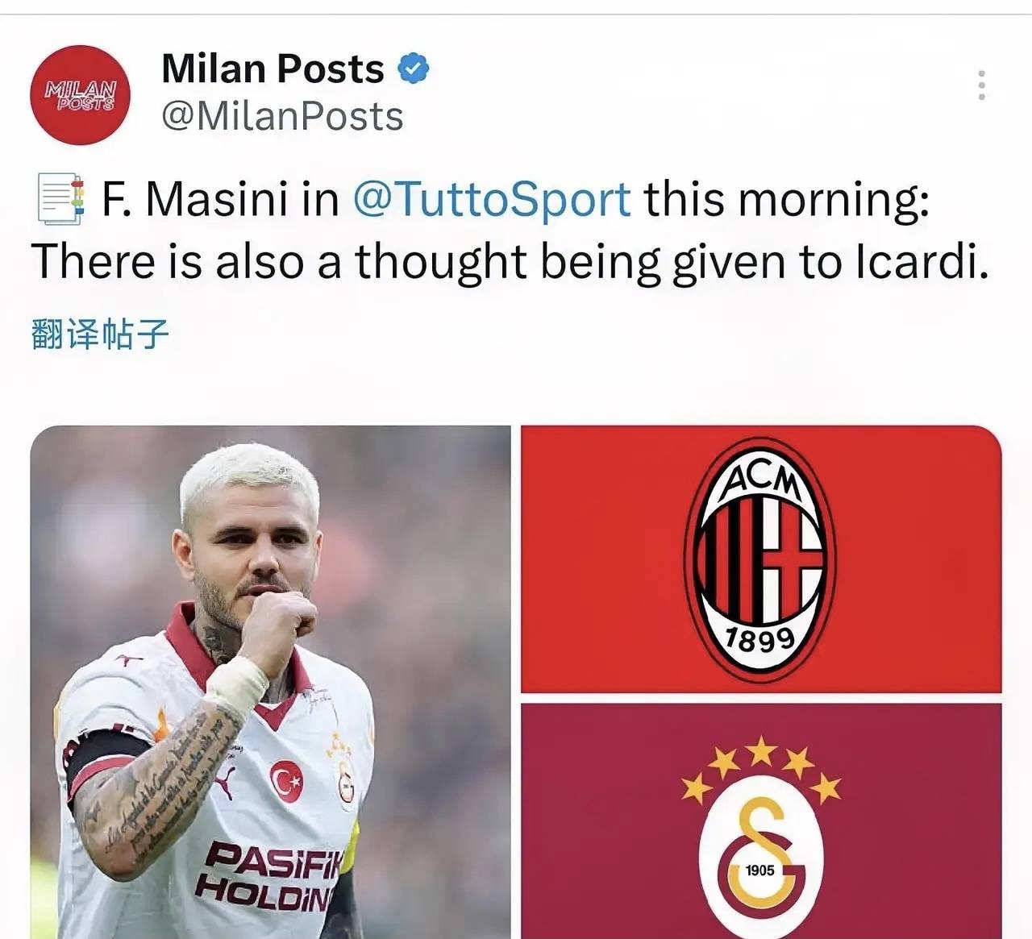Open the red Milan Posts profile avatar
The width and height of the screenshot is (1032, 939).
coord(80,95)
